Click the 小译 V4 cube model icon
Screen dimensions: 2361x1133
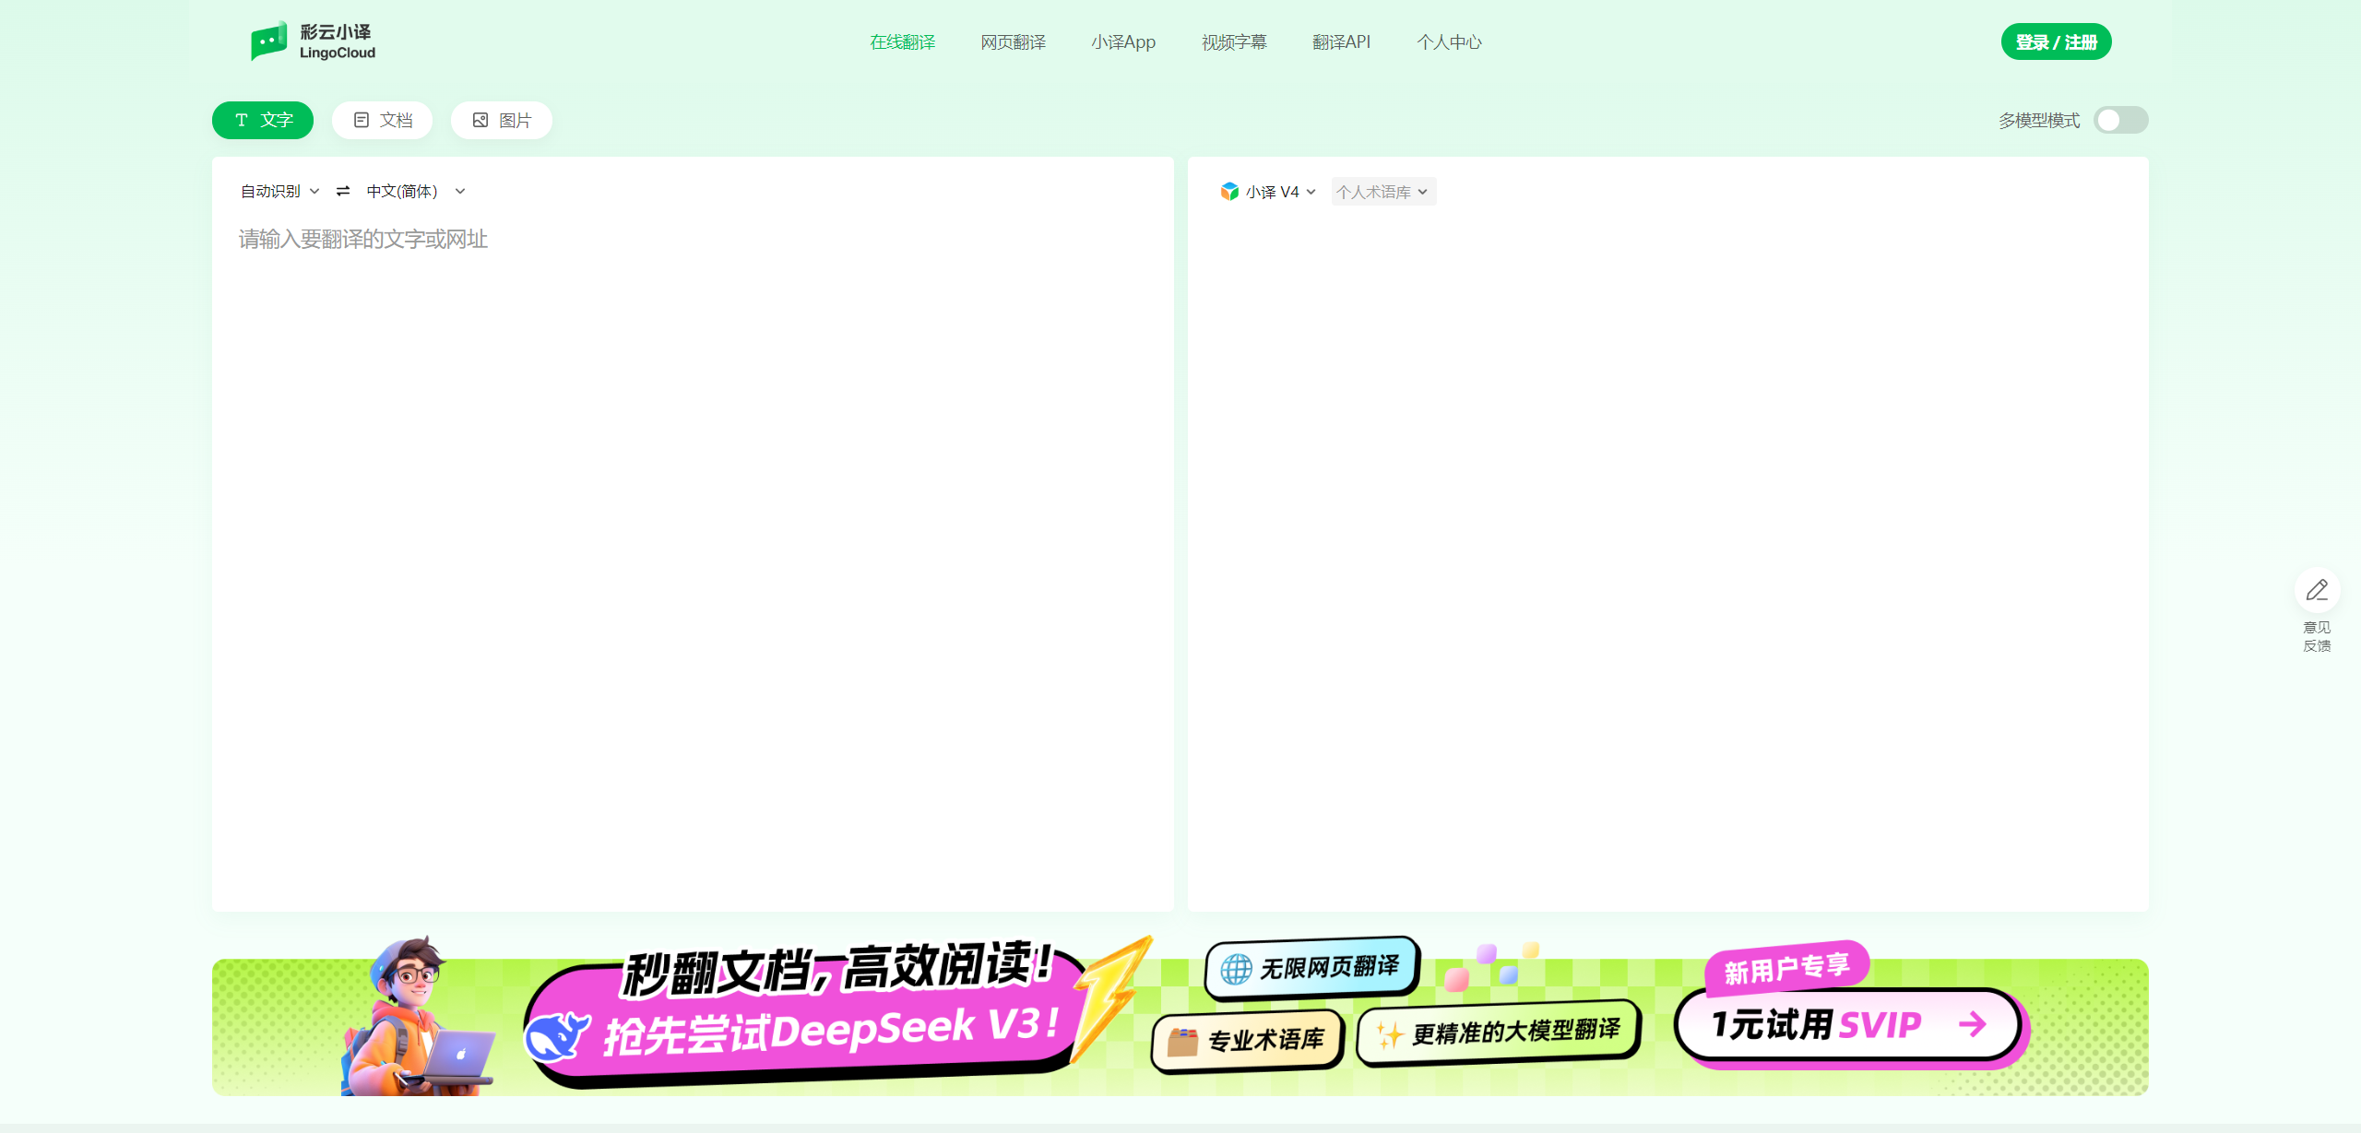coord(1229,191)
